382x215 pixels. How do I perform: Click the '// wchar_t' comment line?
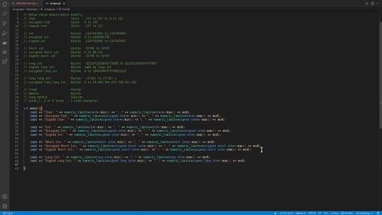[x=61, y=101]
